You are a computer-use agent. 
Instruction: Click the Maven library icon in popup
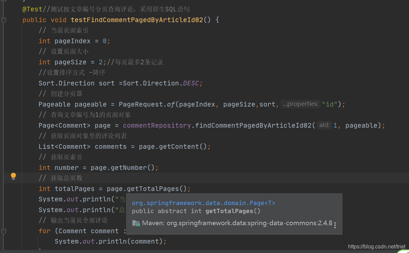tap(136, 223)
